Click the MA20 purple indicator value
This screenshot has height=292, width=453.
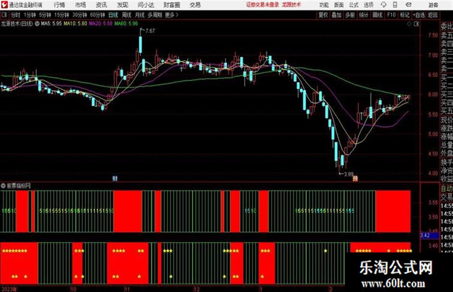click(x=101, y=23)
